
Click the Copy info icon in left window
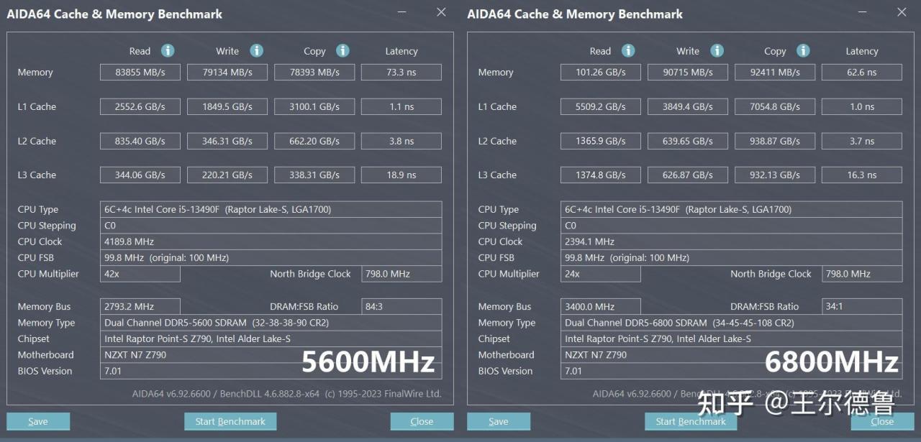coord(342,50)
